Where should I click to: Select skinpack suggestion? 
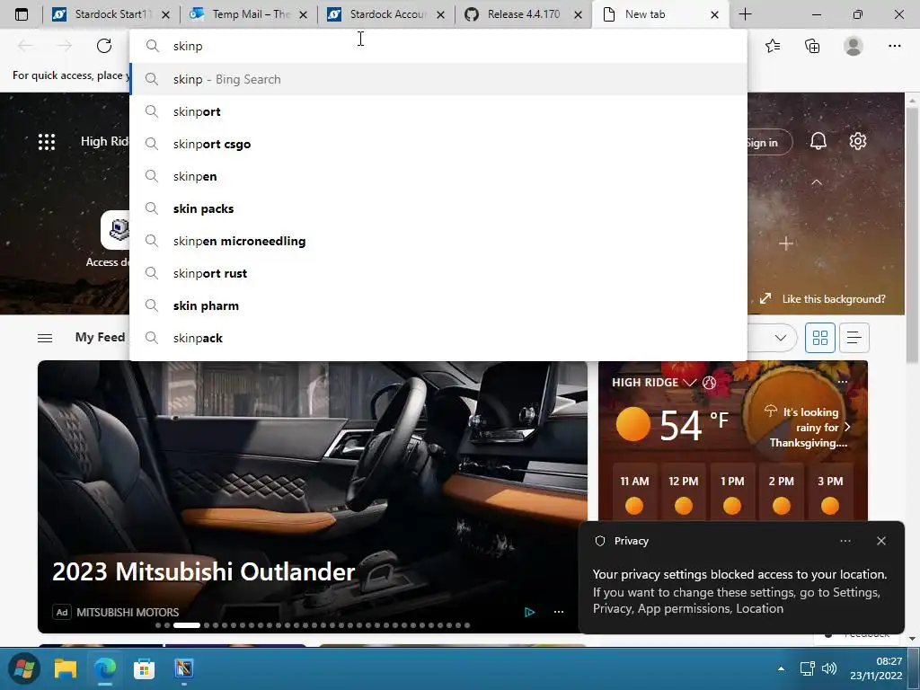438,338
